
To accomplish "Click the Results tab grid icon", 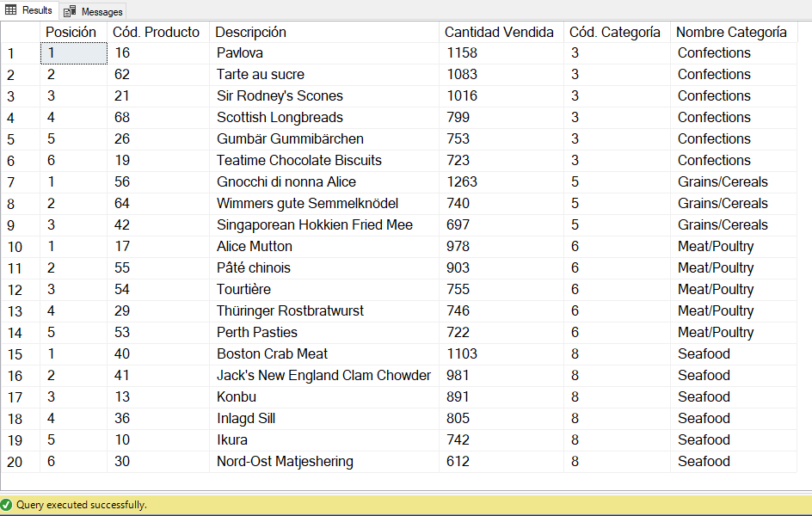I will [11, 10].
